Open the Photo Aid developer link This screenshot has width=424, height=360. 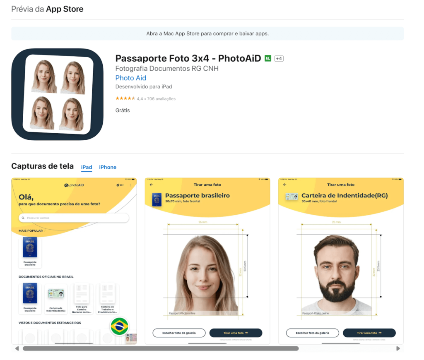pyautogui.click(x=130, y=78)
